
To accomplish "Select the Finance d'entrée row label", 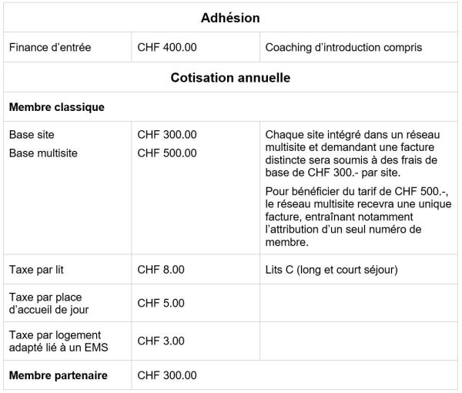I will coord(50,48).
